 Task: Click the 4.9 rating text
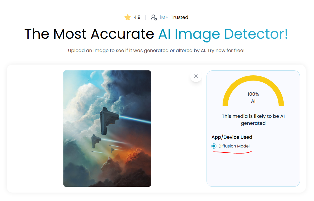pos(137,17)
